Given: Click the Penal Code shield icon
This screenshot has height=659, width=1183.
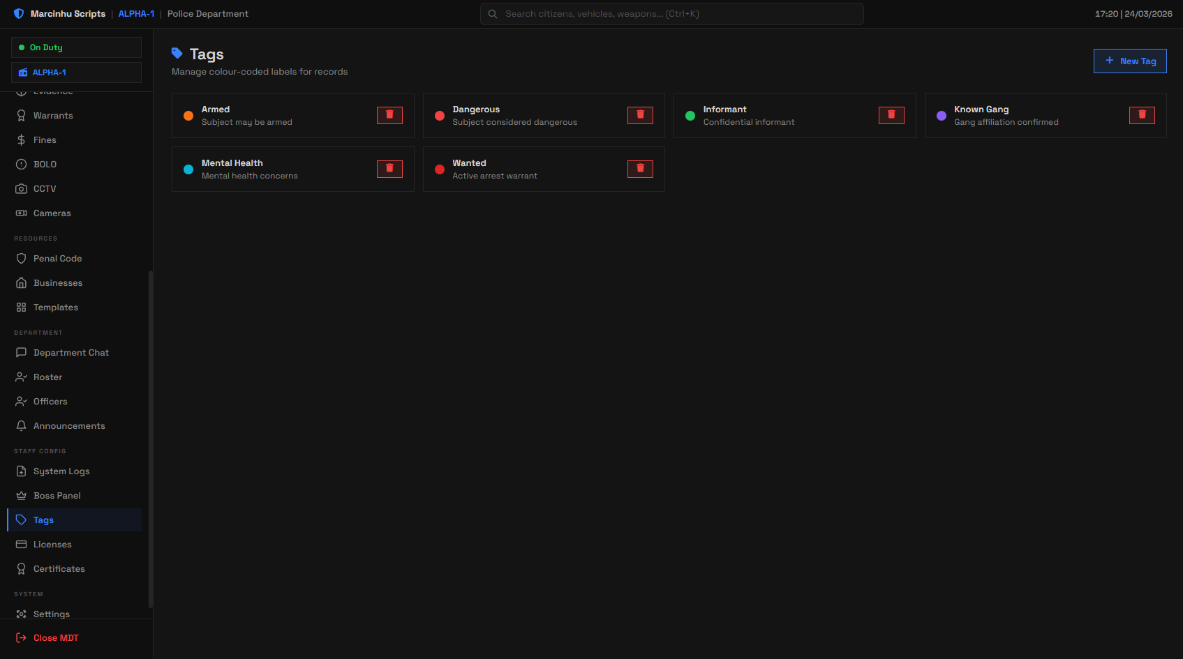Looking at the screenshot, I should pyautogui.click(x=22, y=259).
